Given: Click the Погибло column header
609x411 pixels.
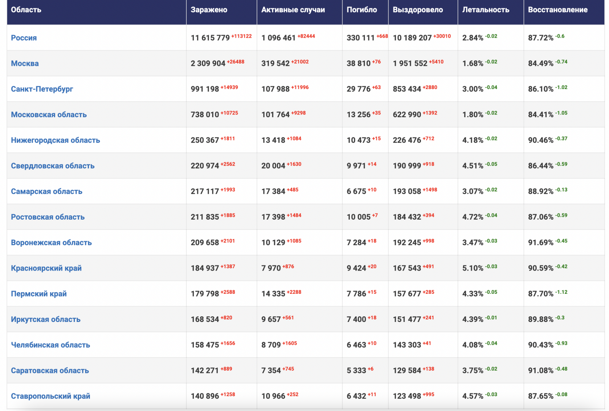Looking at the screenshot, I should pyautogui.click(x=362, y=10).
